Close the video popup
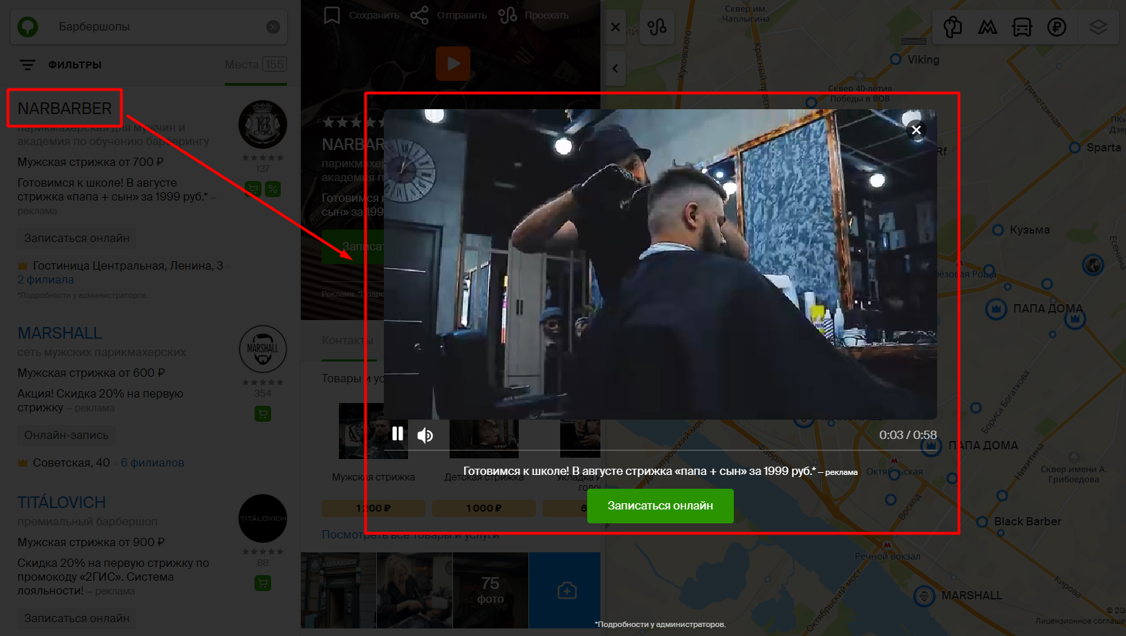The image size is (1126, 636). [916, 130]
